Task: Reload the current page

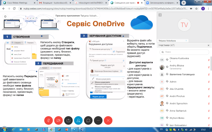Action: pyautogui.click(x=14, y=9)
